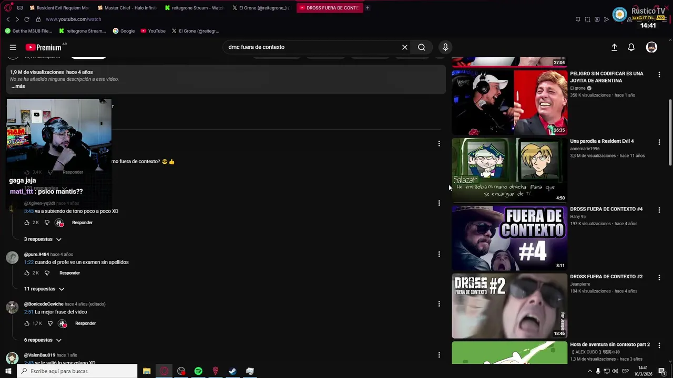The height and width of the screenshot is (378, 673).
Task: Switch to 'Master Chief - Halo Infinite' tab
Action: [127, 8]
